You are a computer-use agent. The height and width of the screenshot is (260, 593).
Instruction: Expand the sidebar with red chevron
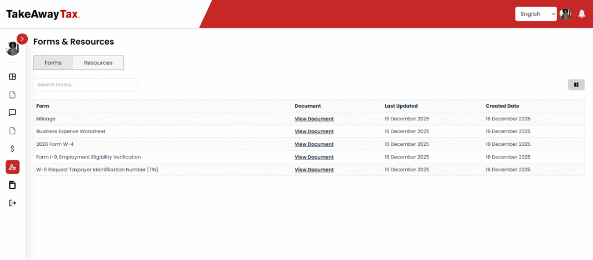22,39
